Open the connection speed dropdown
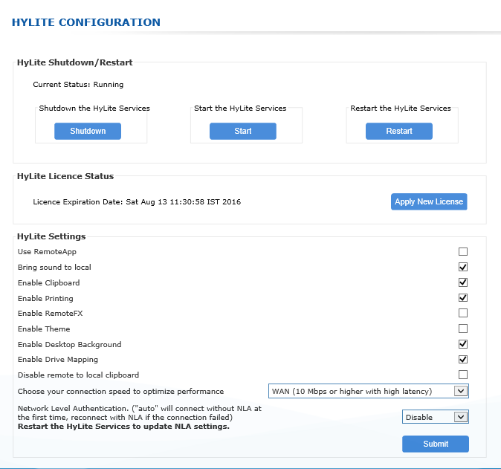Screen dimensions: 501x469 click(x=369, y=391)
